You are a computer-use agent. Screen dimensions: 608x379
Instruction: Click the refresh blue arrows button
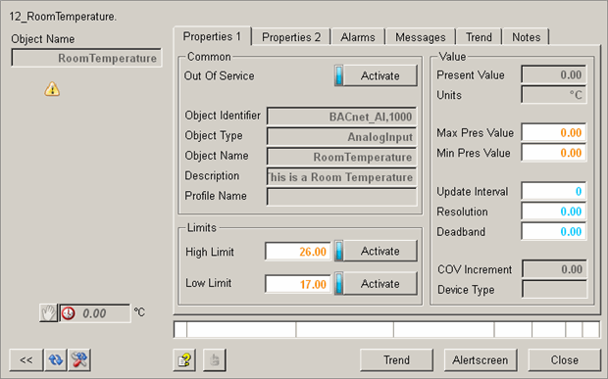[x=56, y=360]
